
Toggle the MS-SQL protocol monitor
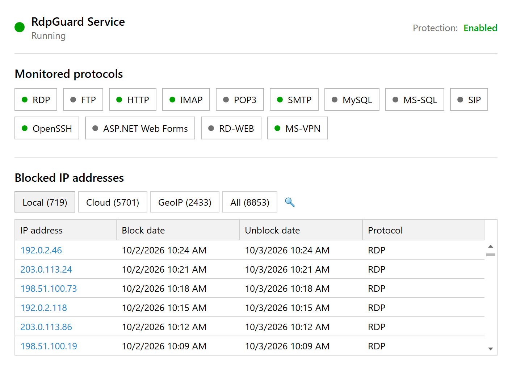click(415, 100)
